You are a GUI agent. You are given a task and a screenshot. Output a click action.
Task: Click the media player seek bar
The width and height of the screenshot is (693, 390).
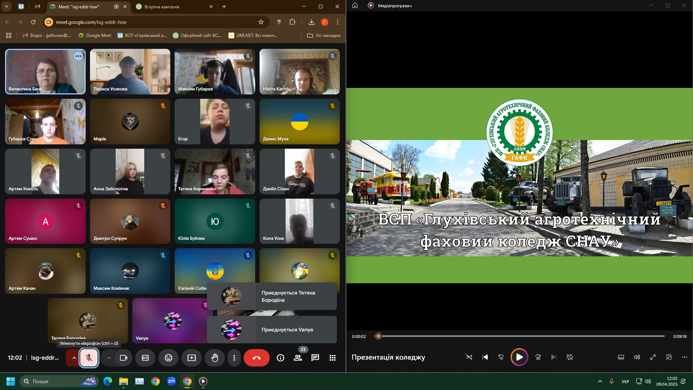[x=520, y=336]
